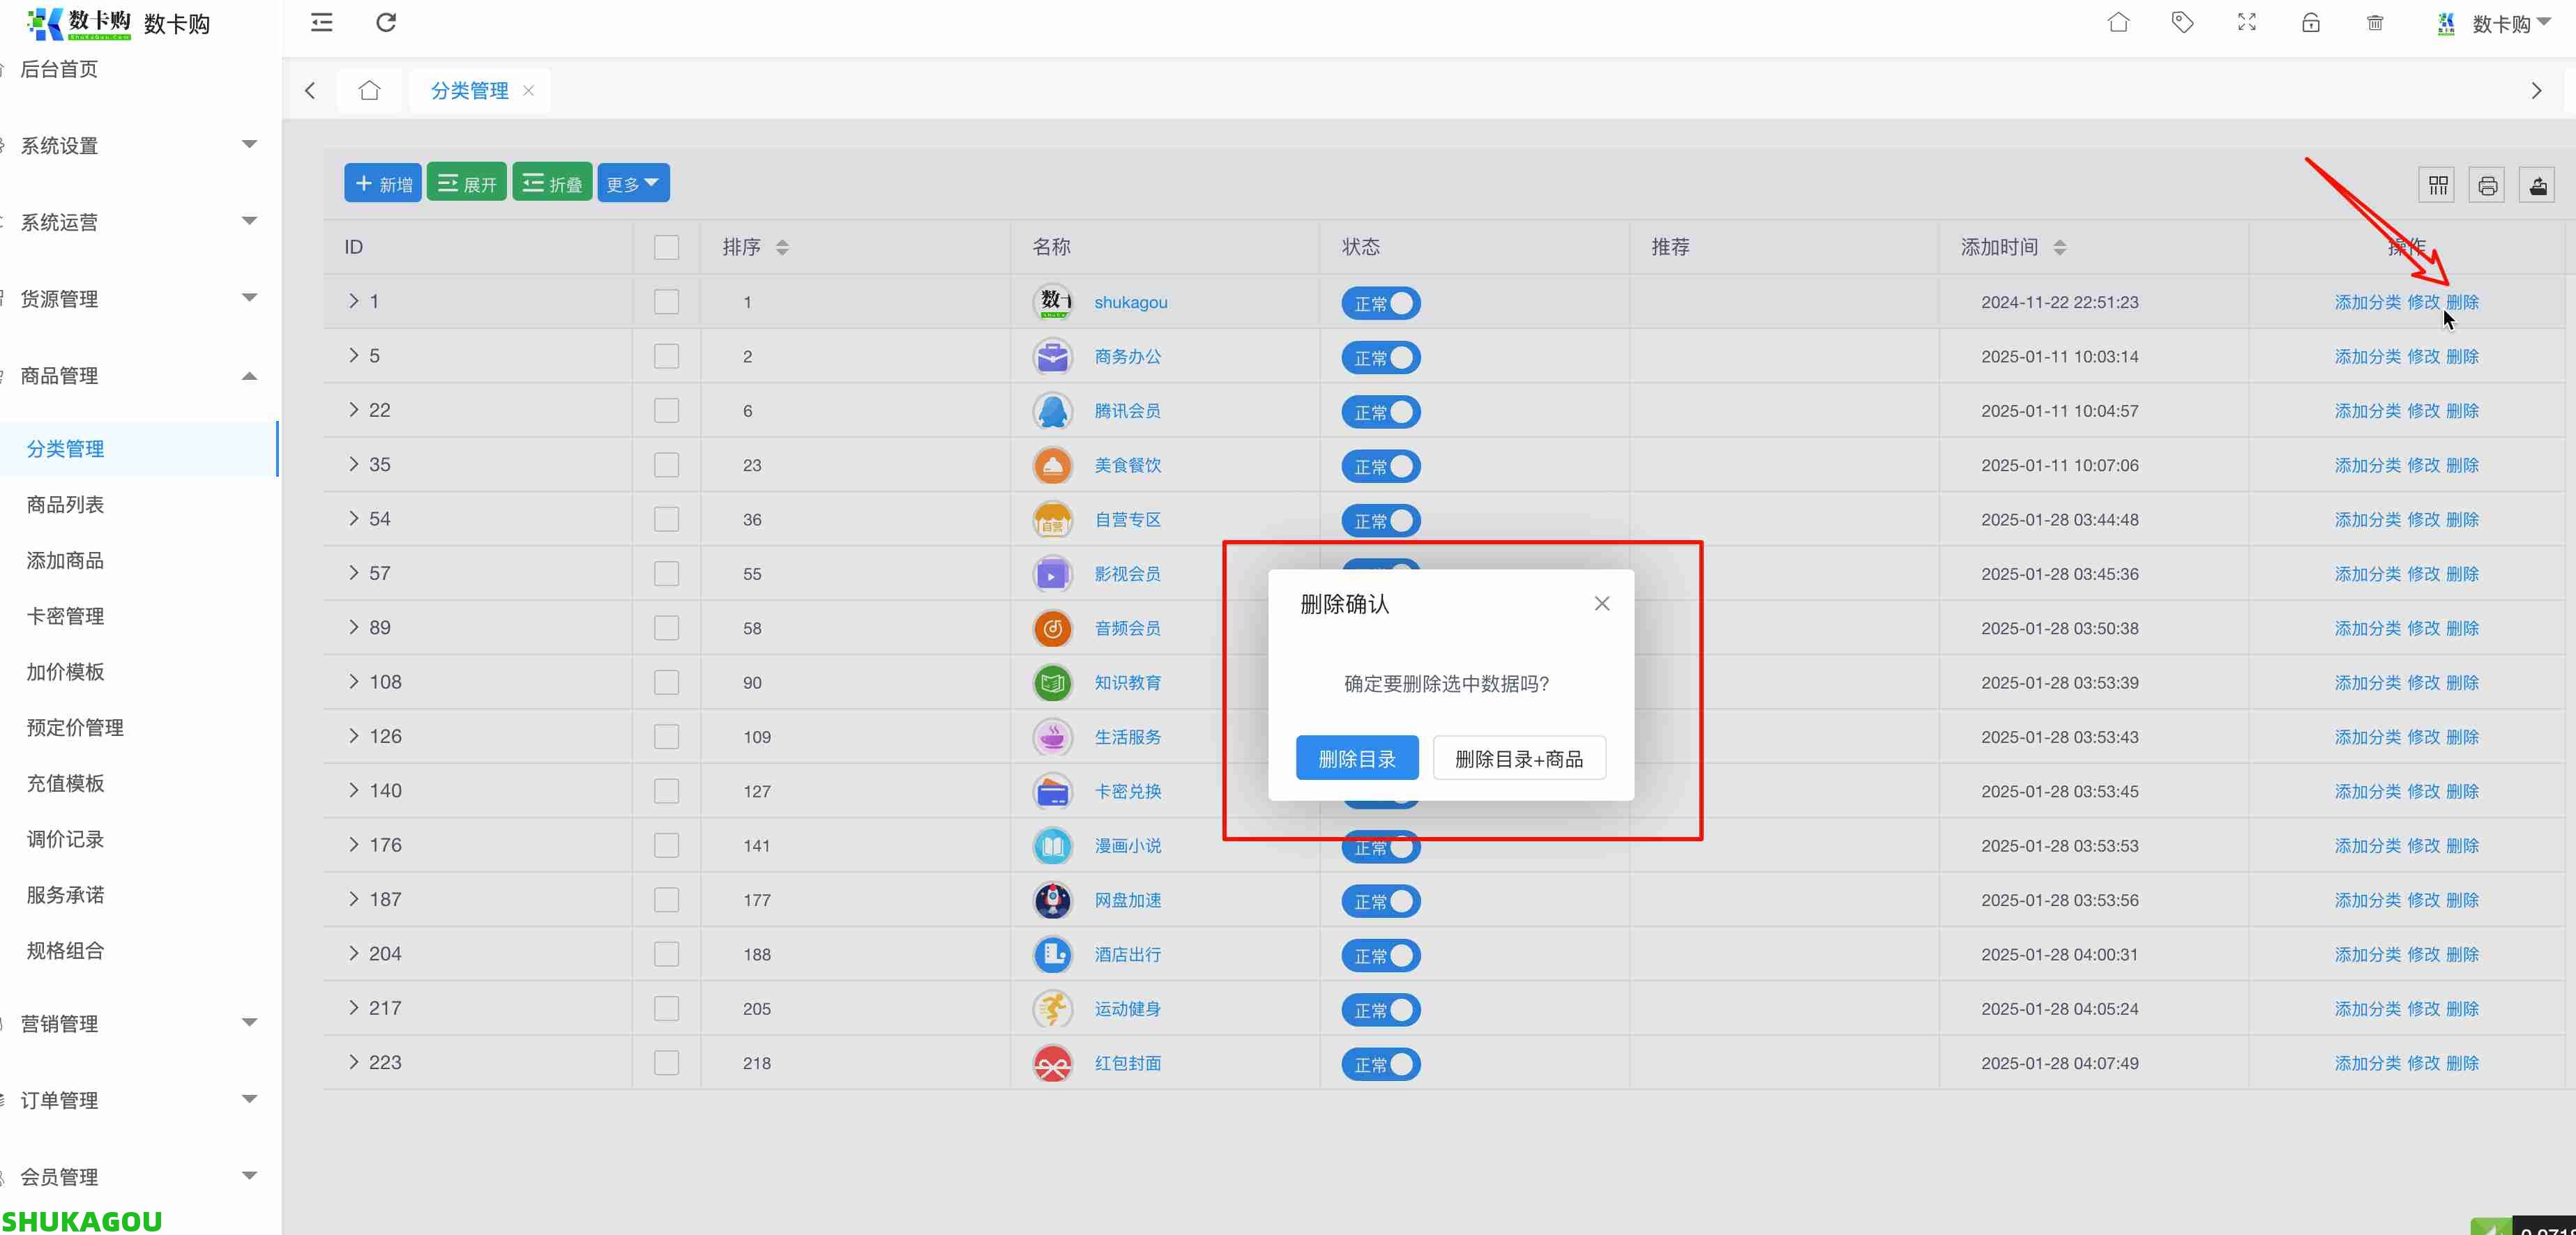
Task: Click the tag icon in the top toolbar
Action: [2182, 22]
